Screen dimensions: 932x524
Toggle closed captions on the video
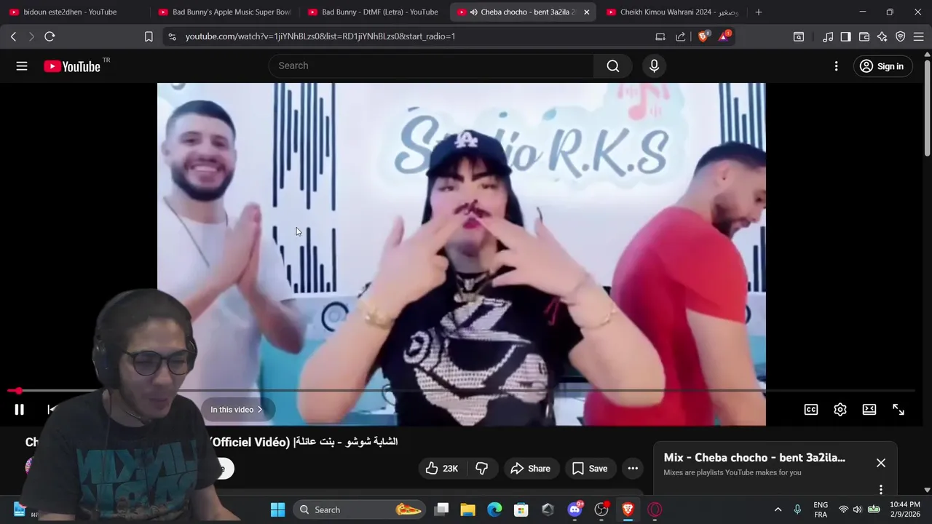pyautogui.click(x=811, y=410)
